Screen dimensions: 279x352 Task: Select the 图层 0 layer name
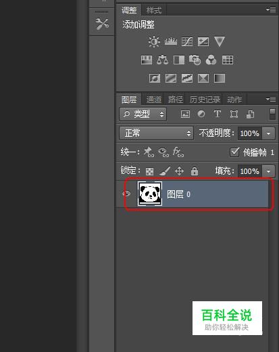(x=178, y=194)
